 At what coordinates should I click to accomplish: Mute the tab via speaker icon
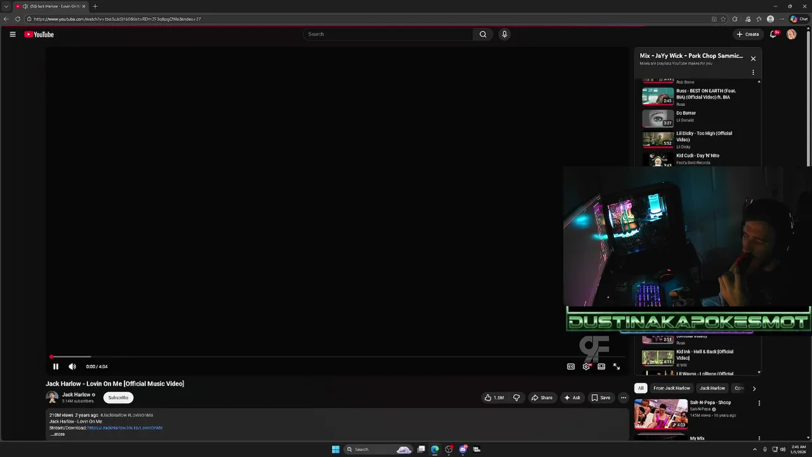[25, 6]
